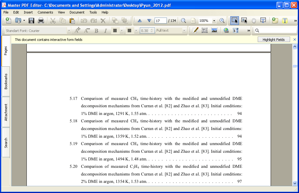Expand the Full text search dropdown
This screenshot has width=299, height=193.
184,30
